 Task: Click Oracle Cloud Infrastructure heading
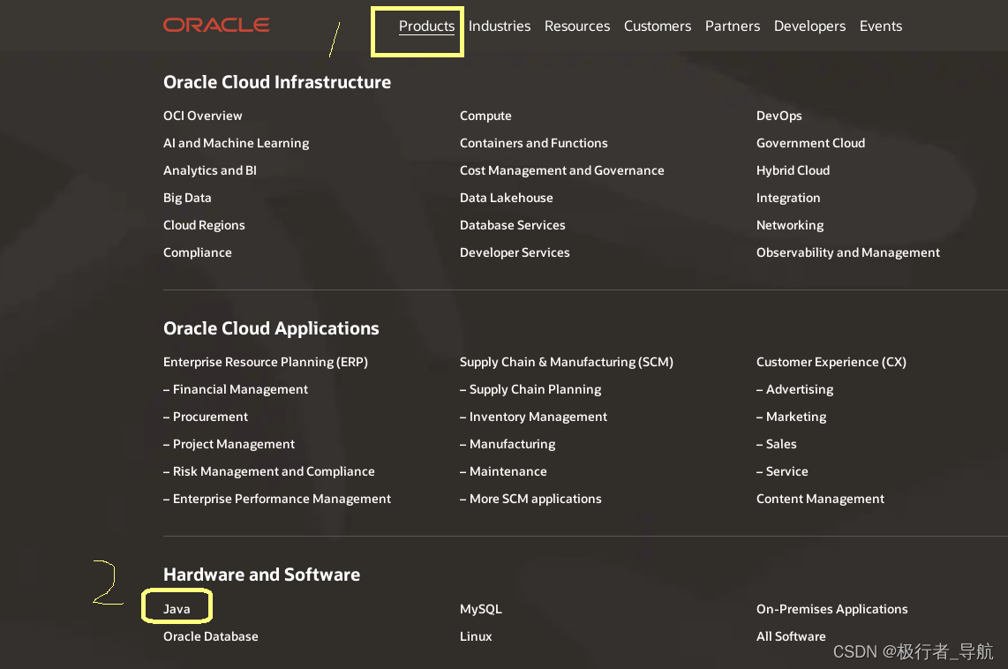tap(277, 82)
